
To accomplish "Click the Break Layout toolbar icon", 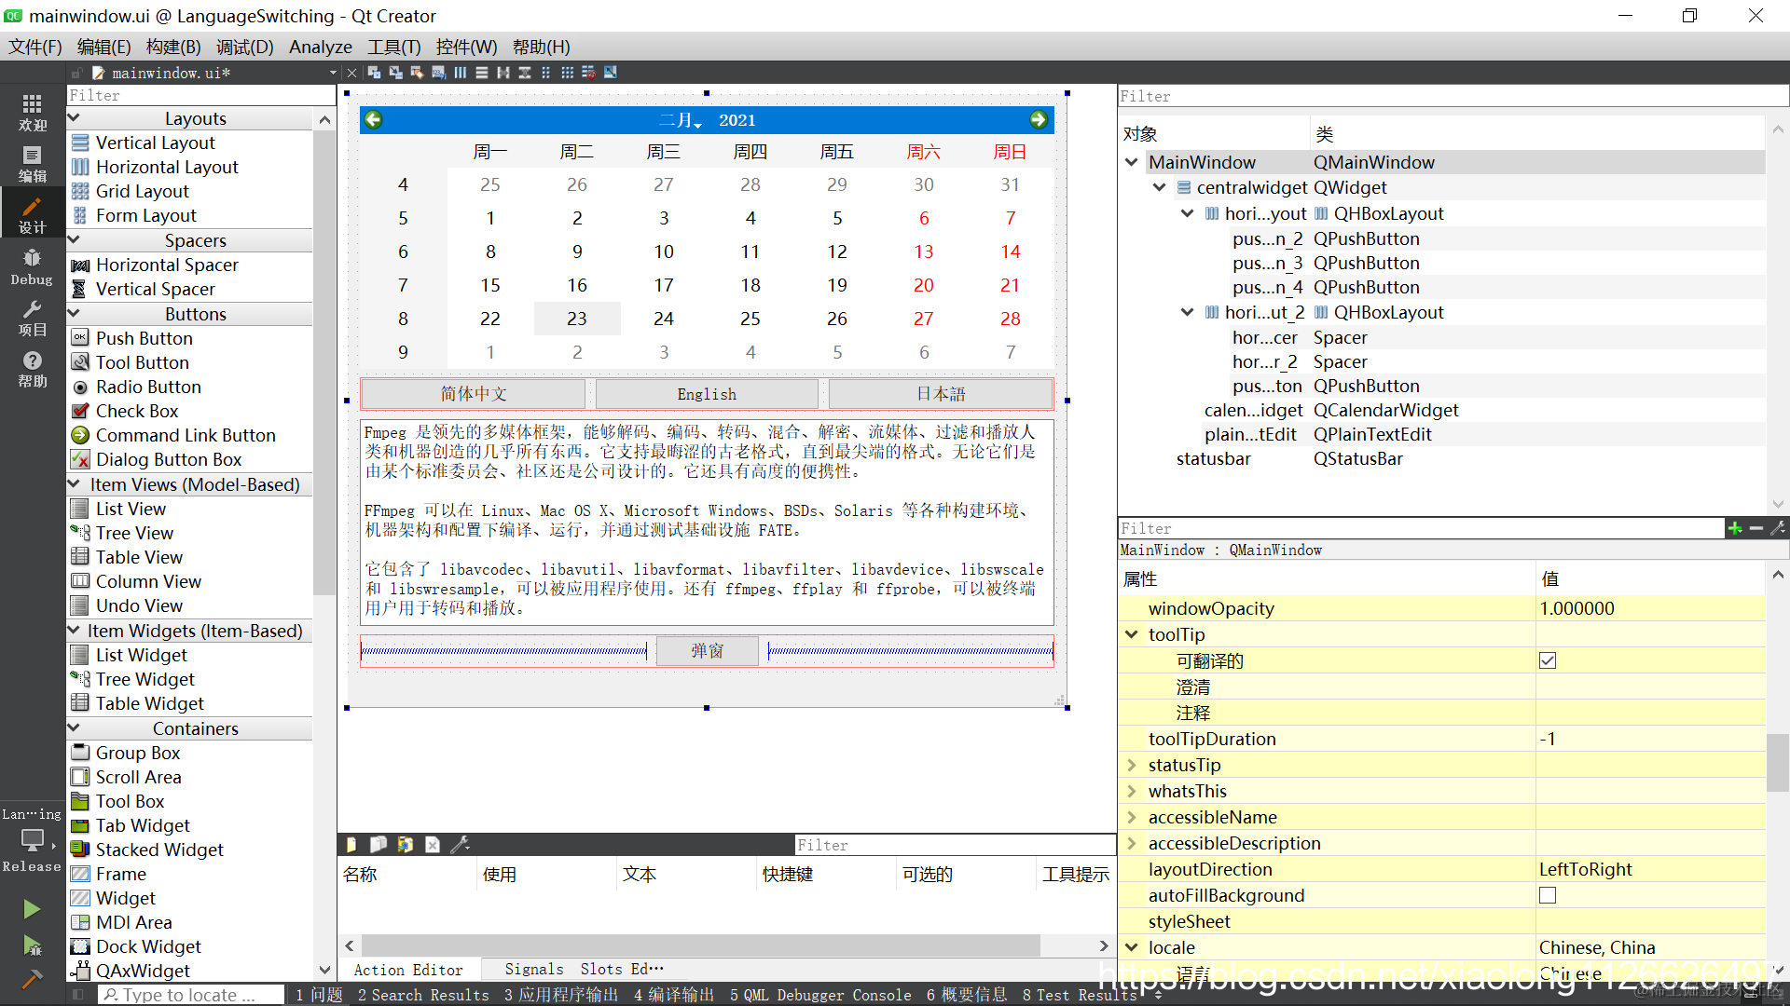I will click(x=588, y=73).
